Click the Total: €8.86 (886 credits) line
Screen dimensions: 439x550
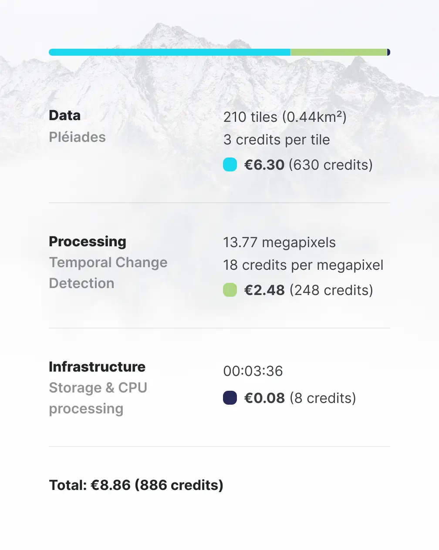(136, 485)
